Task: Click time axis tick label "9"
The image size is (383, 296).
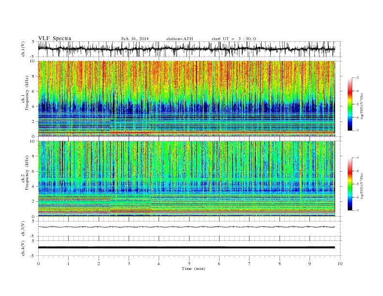Action: click(309, 264)
